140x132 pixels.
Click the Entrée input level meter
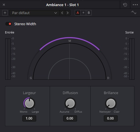(8, 59)
